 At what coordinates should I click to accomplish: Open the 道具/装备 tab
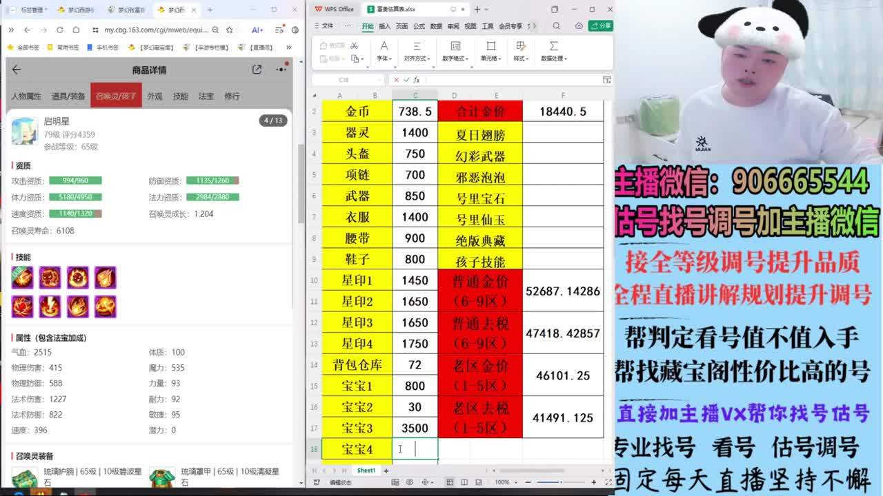(68, 96)
